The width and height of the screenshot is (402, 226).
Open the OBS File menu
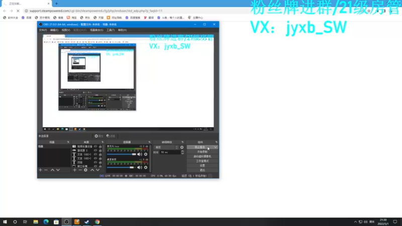[x=43, y=30]
